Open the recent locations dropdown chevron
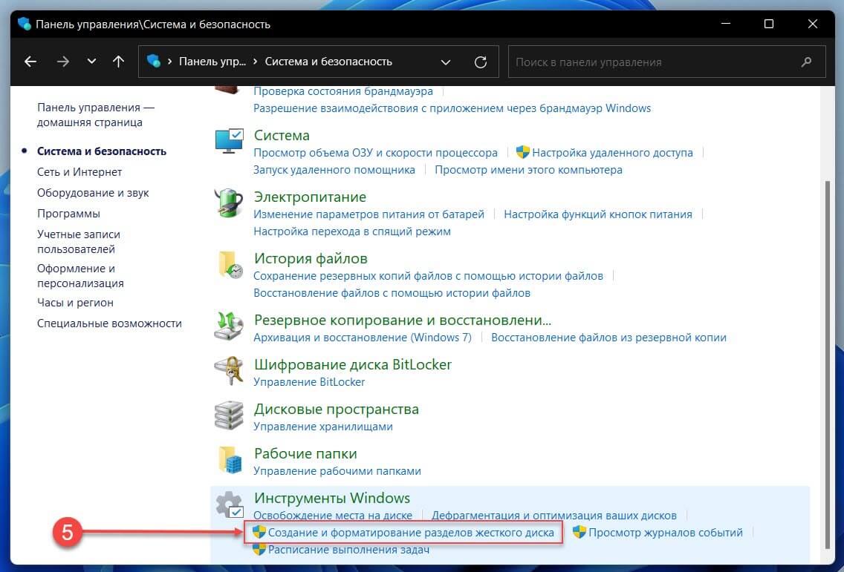This screenshot has height=572, width=844. [91, 62]
